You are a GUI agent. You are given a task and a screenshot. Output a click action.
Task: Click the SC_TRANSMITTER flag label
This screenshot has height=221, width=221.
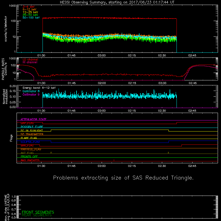[32, 134]
